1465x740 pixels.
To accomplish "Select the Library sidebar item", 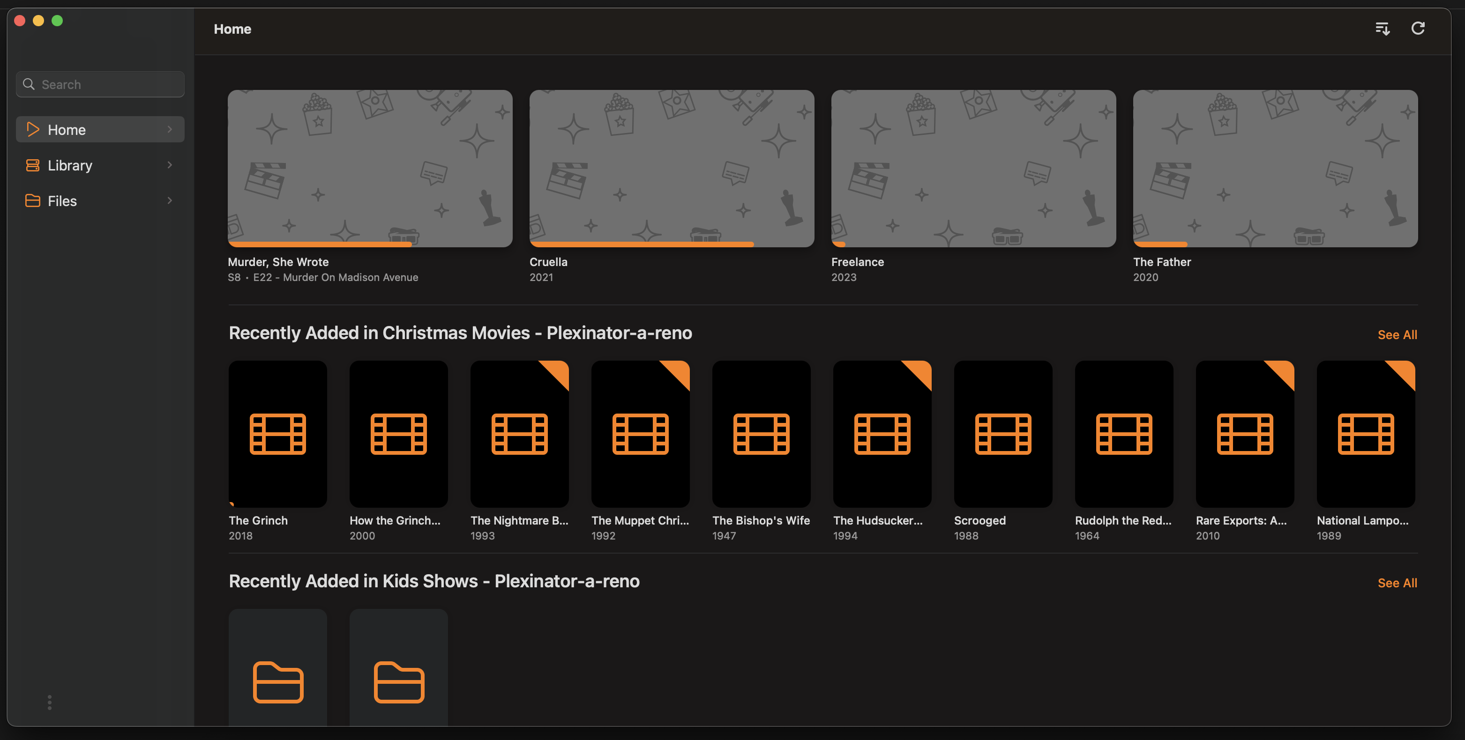I will 70,165.
